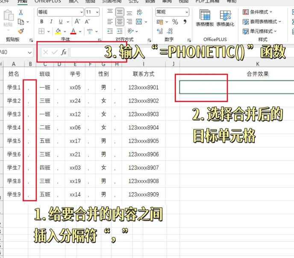Expand the Font Color dropdown arrow
The width and height of the screenshot is (294, 258).
[x=80, y=32]
